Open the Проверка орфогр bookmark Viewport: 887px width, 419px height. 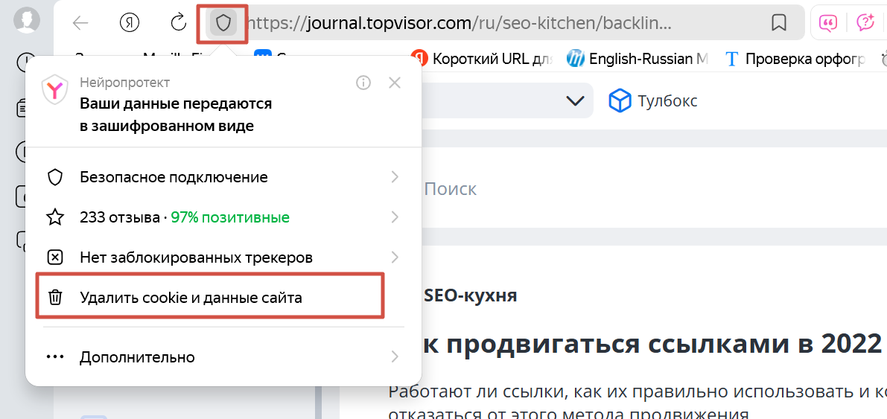[x=795, y=58]
